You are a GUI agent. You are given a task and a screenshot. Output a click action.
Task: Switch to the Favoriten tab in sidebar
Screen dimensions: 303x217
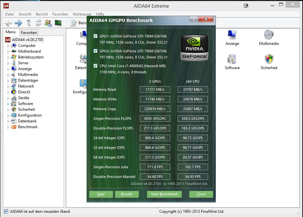coord(29,33)
